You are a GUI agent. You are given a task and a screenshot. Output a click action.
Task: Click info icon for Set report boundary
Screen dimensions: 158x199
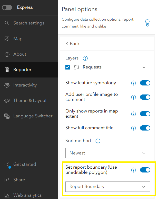(133, 170)
